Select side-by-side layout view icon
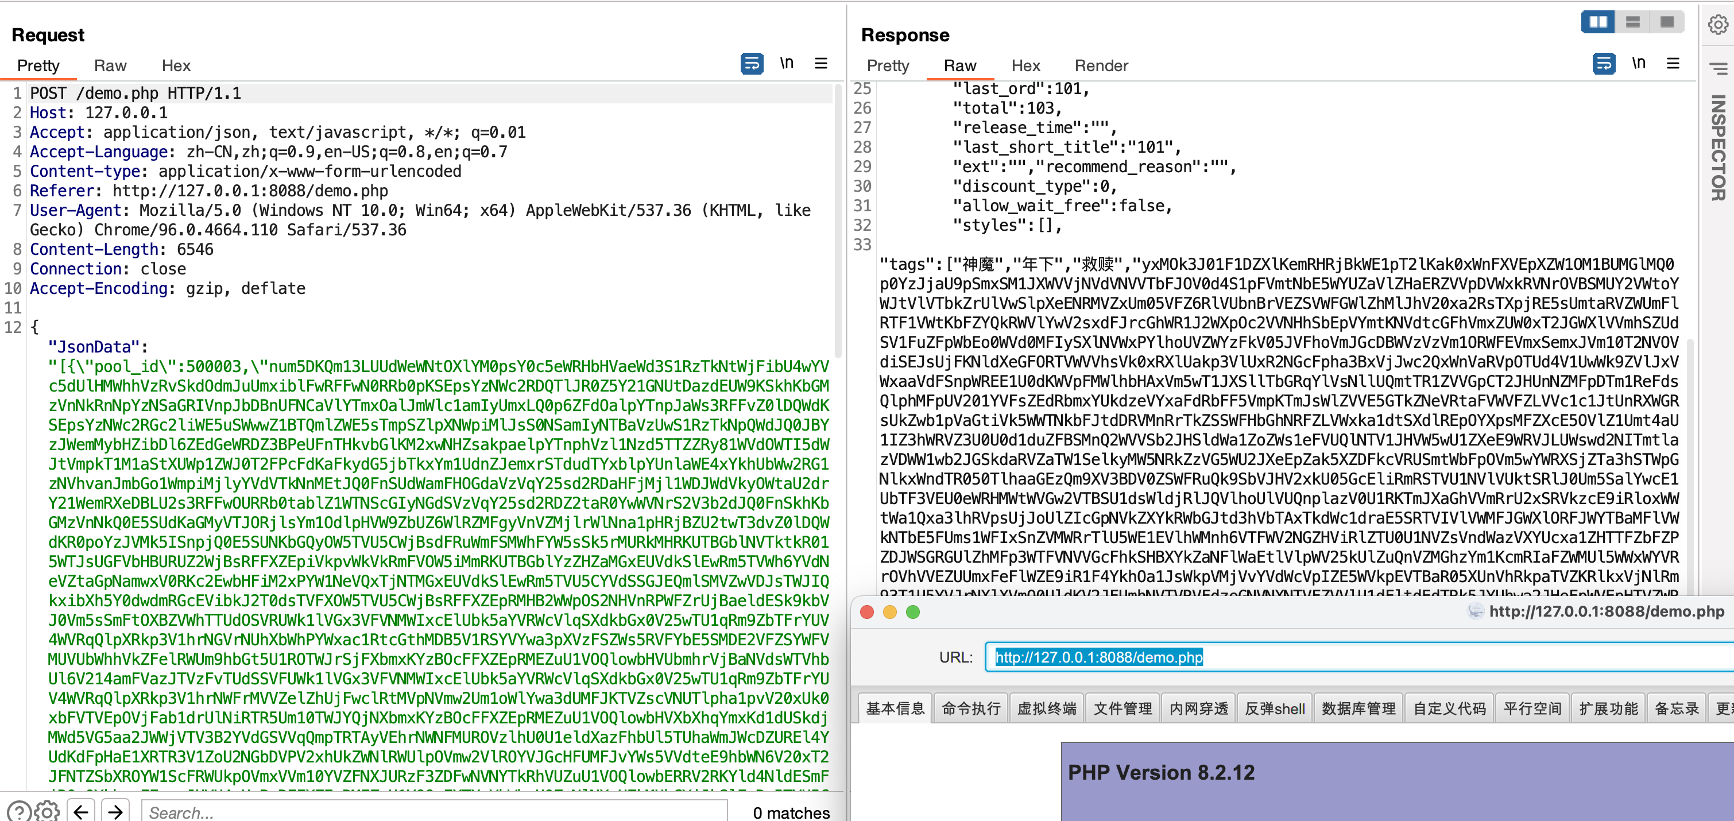The width and height of the screenshot is (1734, 821). click(x=1598, y=22)
